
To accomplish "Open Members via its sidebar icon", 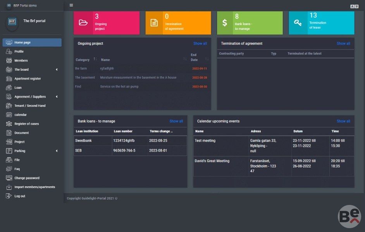I will pos(9,61).
